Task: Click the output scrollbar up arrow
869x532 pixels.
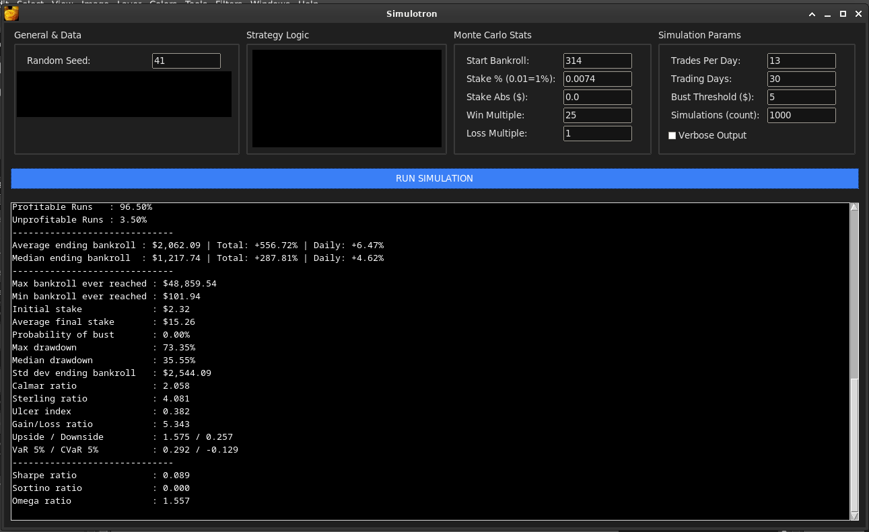Action: pos(854,207)
